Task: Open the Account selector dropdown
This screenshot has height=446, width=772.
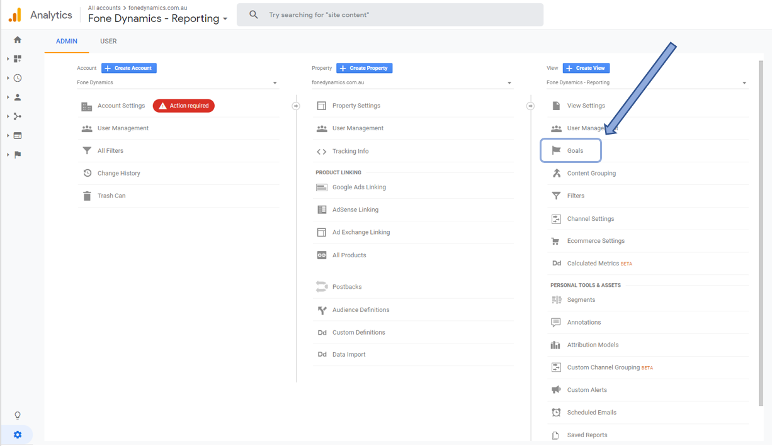Action: [177, 82]
